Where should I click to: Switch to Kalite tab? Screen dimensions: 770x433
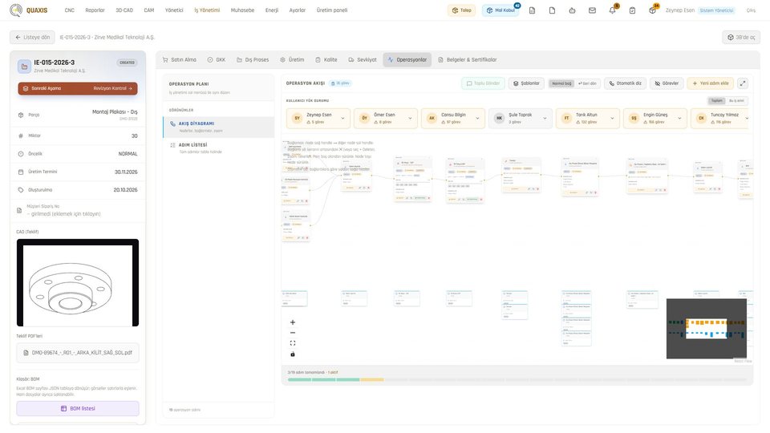(326, 60)
